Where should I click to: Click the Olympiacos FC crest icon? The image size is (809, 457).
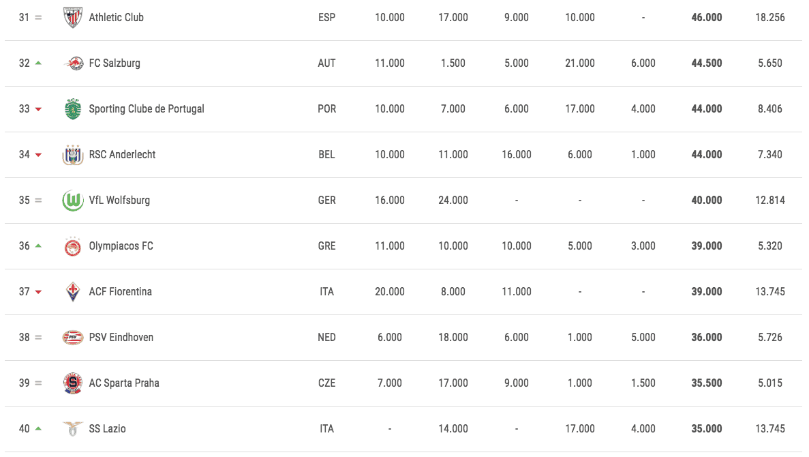click(73, 246)
